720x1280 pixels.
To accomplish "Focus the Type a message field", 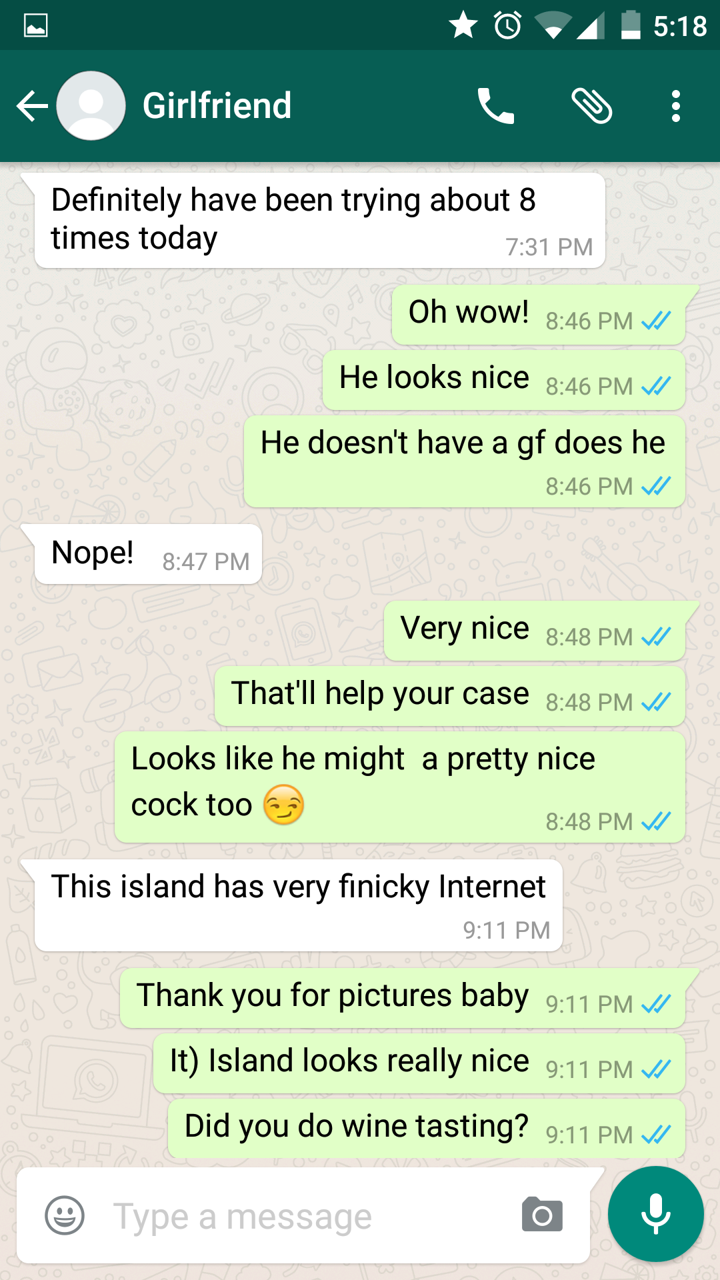I will [303, 1215].
